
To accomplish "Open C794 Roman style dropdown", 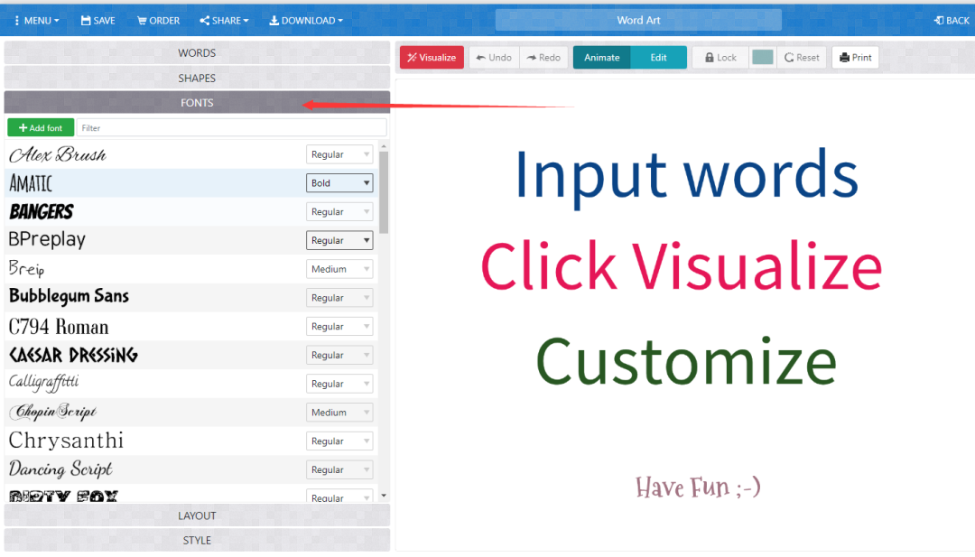I will pyautogui.click(x=339, y=327).
